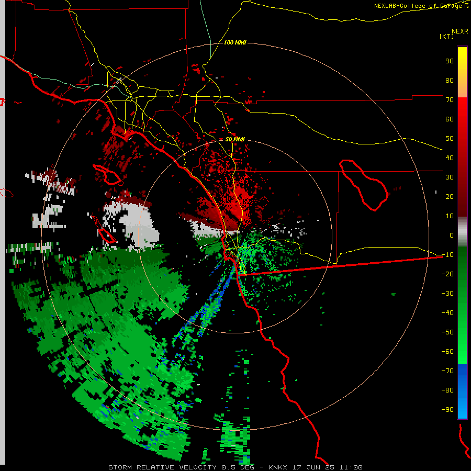Click the 40 value on velocity scale
Image resolution: width=471 pixels, height=471 pixels.
pos(450,158)
